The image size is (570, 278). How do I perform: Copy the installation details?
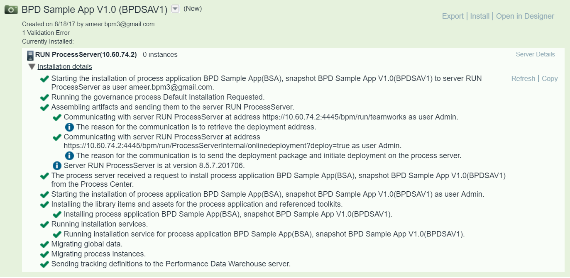pos(550,78)
